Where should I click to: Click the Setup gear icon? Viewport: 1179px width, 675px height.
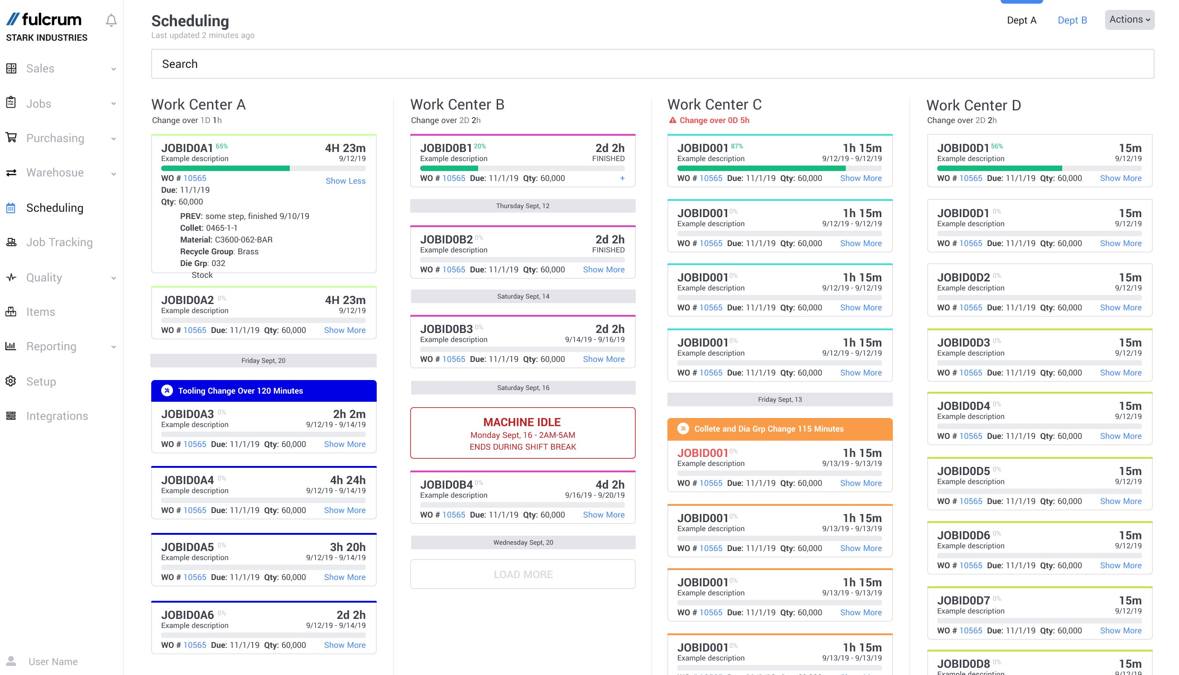11,381
